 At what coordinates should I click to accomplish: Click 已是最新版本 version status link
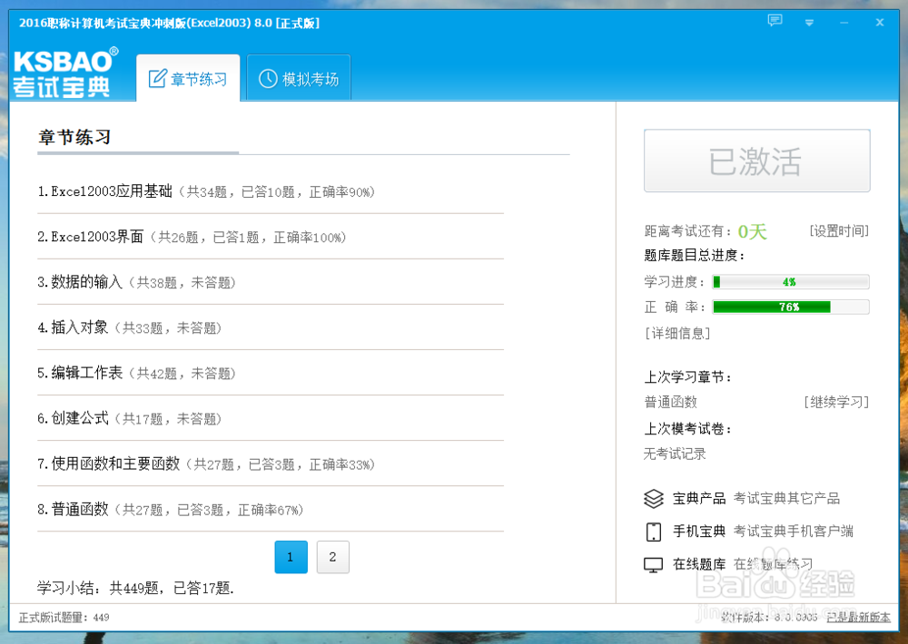click(858, 618)
